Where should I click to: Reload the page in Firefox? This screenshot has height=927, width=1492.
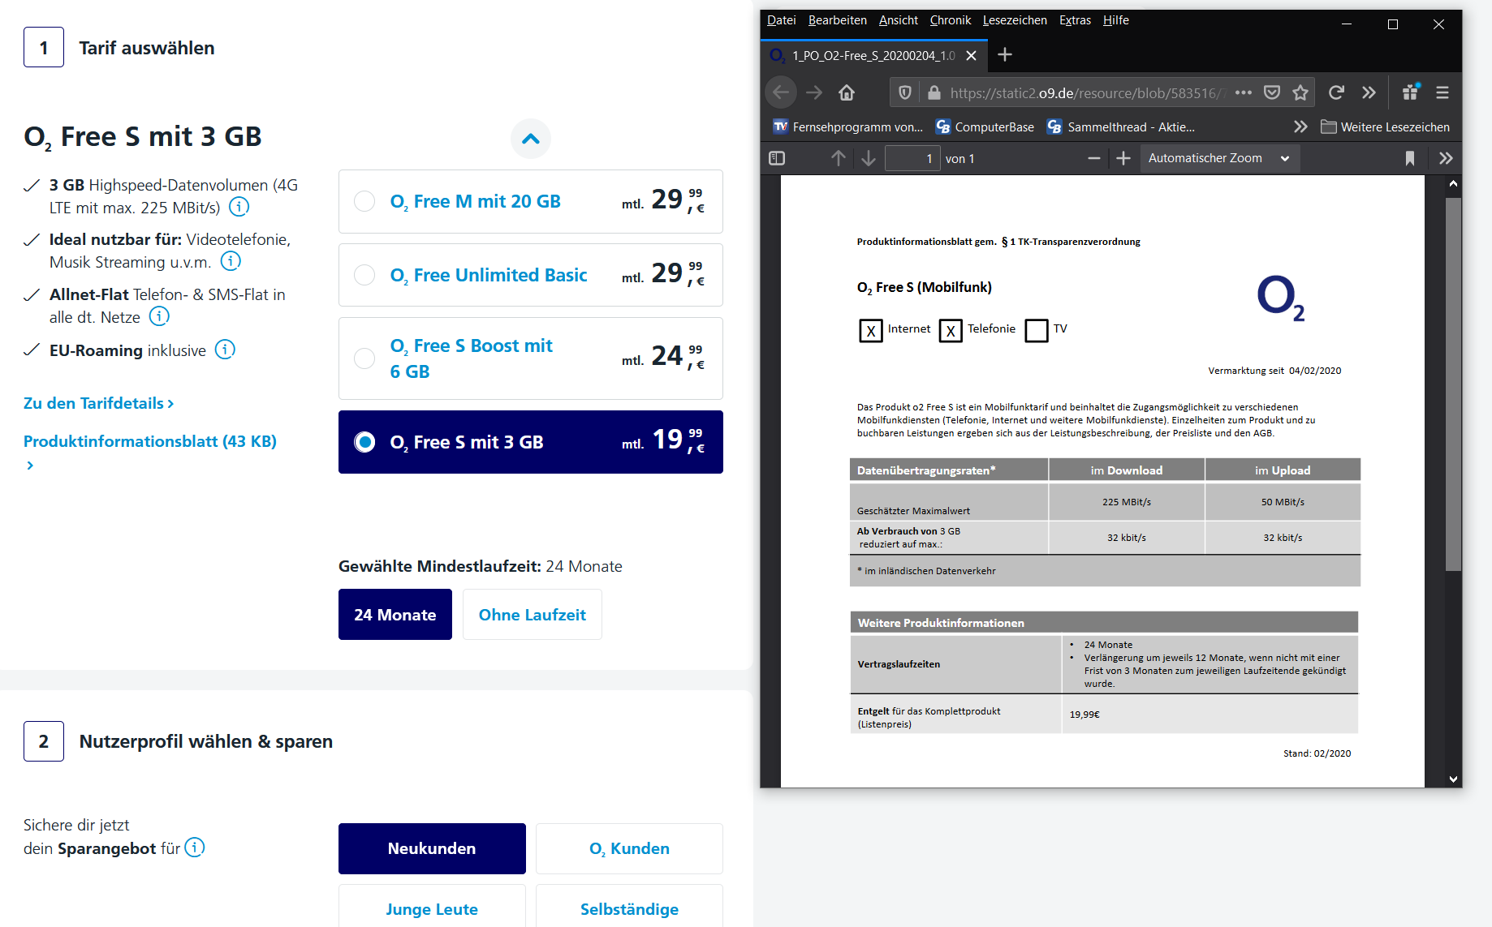point(1336,92)
